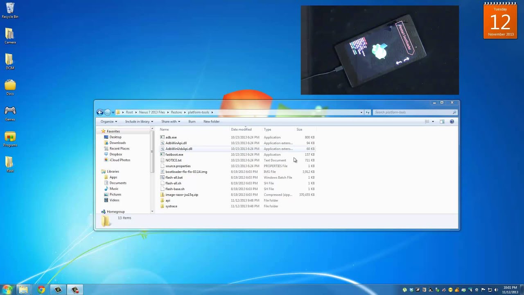Open the Root folder on desktop
The width and height of the screenshot is (524, 295).
tap(10, 164)
